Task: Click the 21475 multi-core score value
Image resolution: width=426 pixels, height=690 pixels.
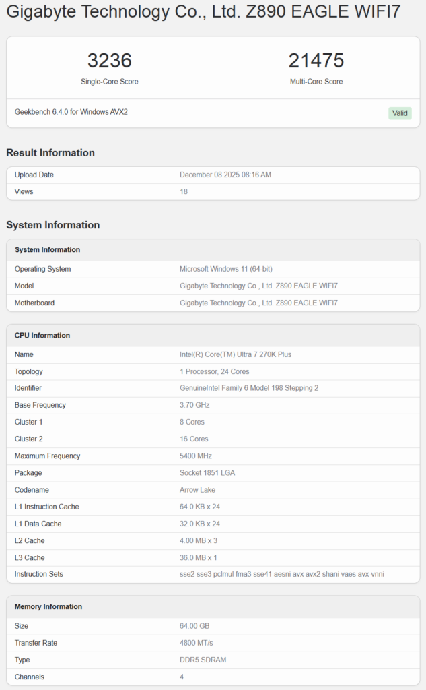Action: 316,61
